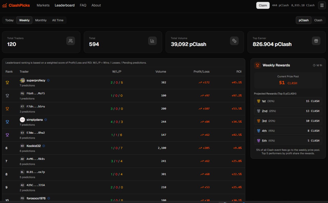Click the bar chart icon in Total card
328x203 pixels.
pyautogui.click(x=152, y=41)
